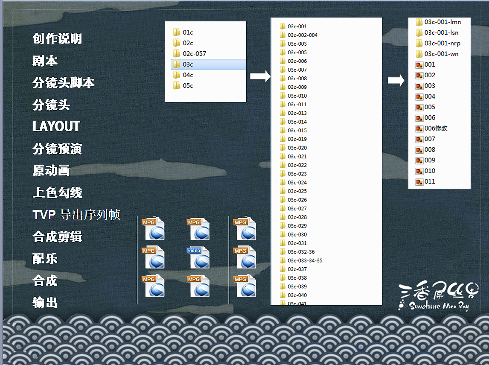Click the 03c-040 folder name
Screen dimensions: 489x365
(x=297, y=295)
